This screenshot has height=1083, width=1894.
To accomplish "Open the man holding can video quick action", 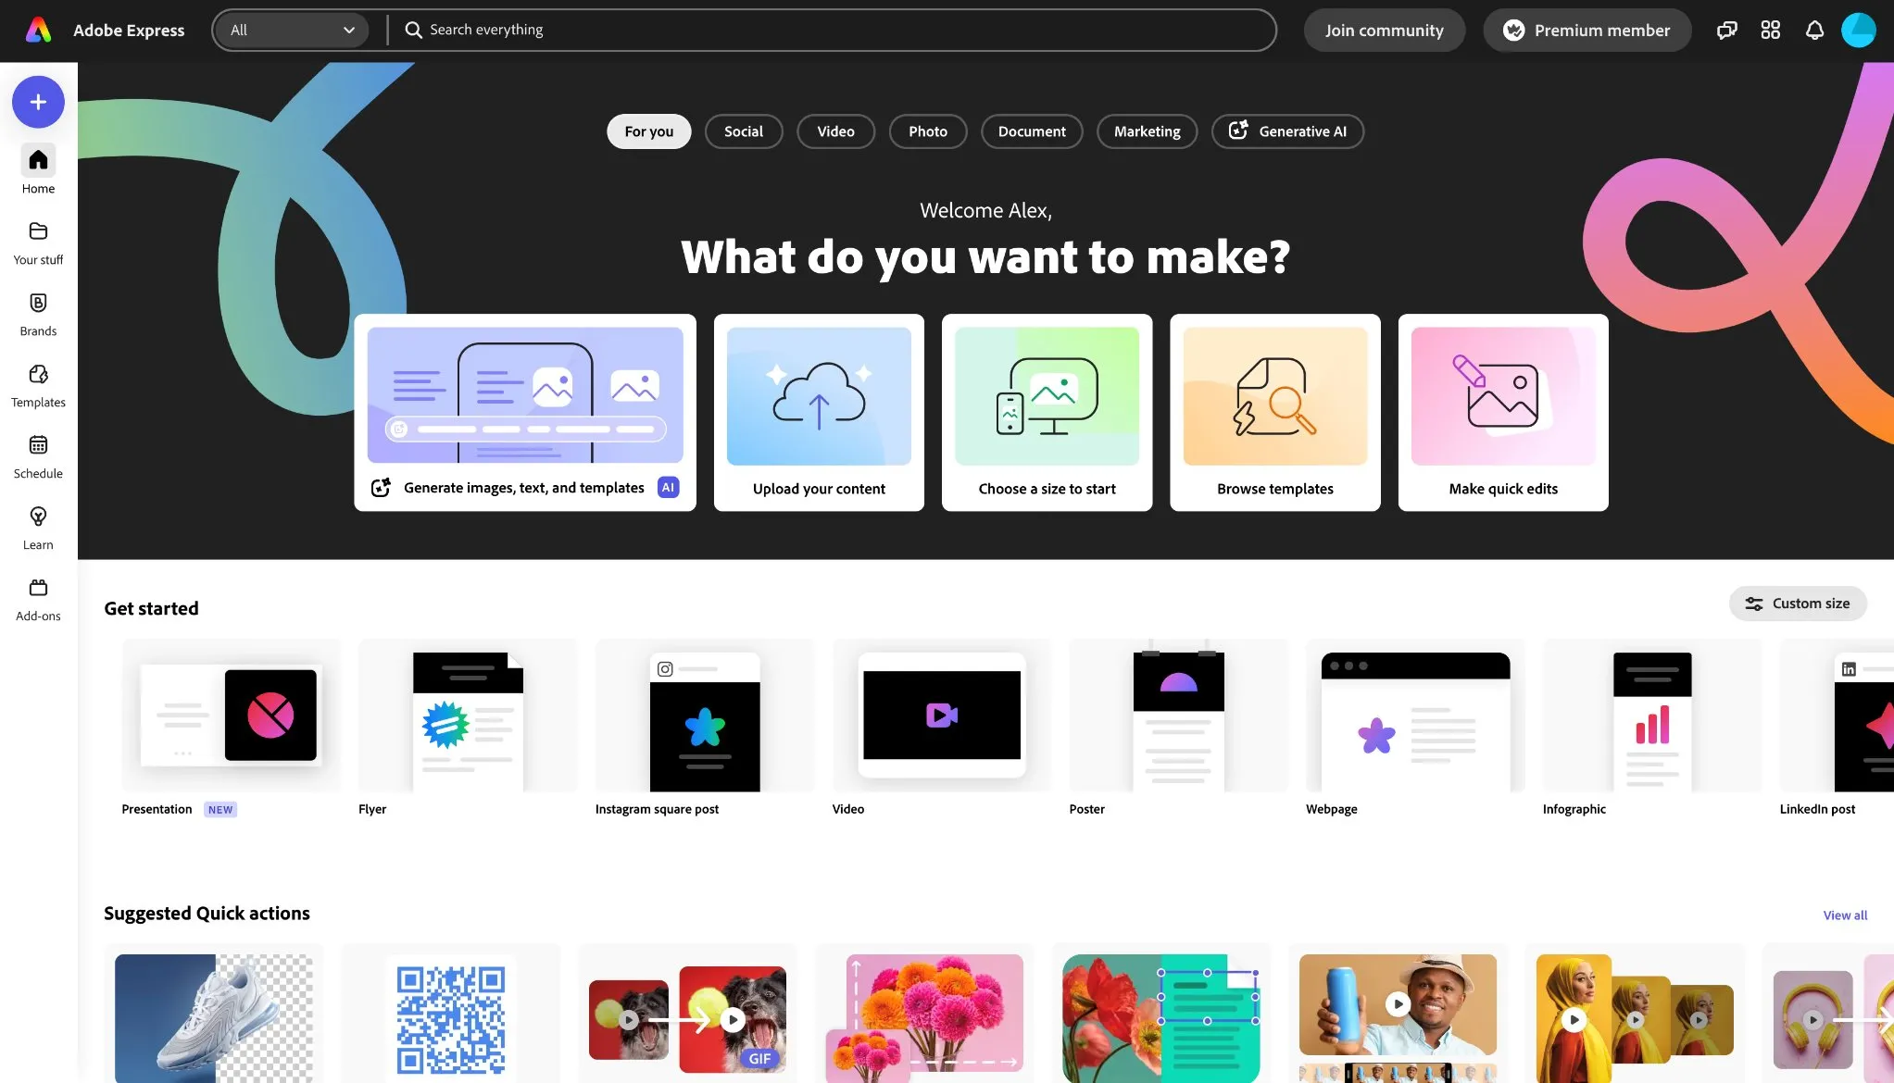I will 1399,1014.
